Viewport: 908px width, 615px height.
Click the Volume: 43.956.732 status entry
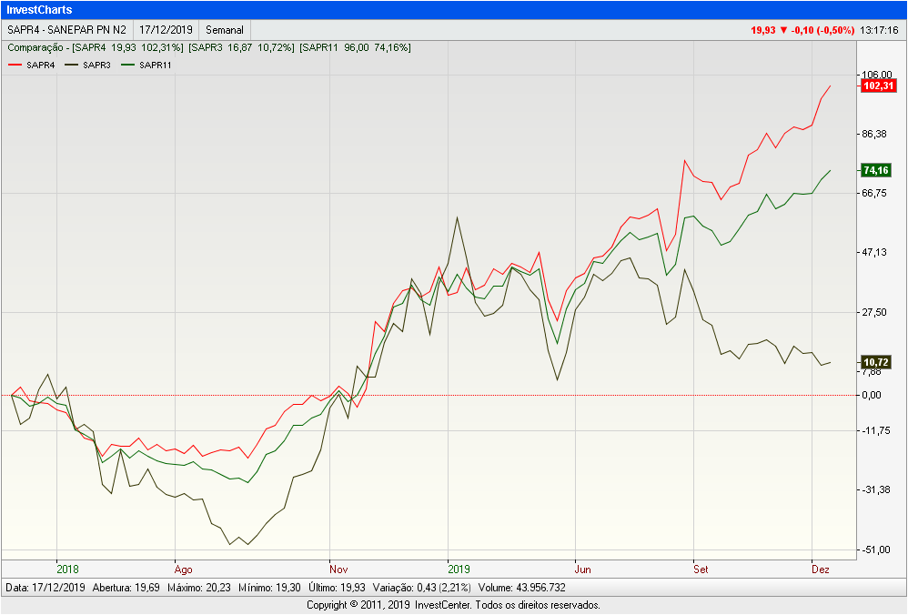point(521,587)
